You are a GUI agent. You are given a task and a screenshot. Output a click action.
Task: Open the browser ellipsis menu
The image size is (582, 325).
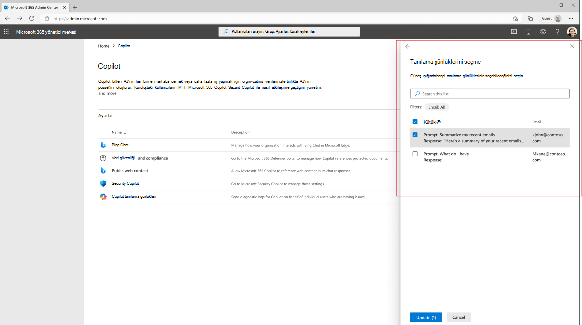(x=571, y=18)
